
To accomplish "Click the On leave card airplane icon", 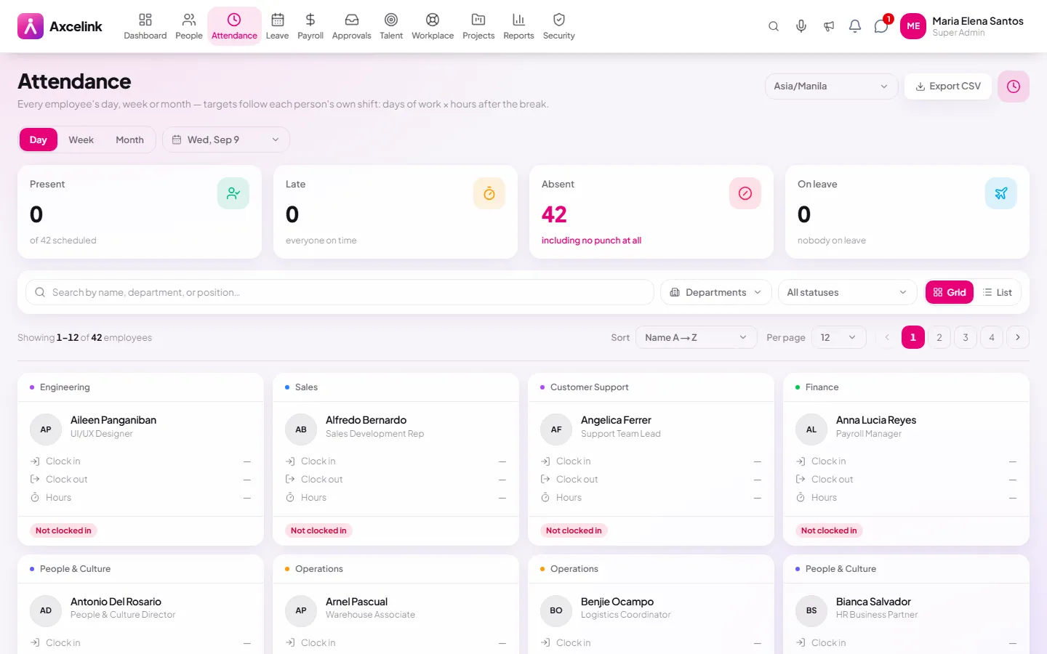I will (x=1001, y=193).
